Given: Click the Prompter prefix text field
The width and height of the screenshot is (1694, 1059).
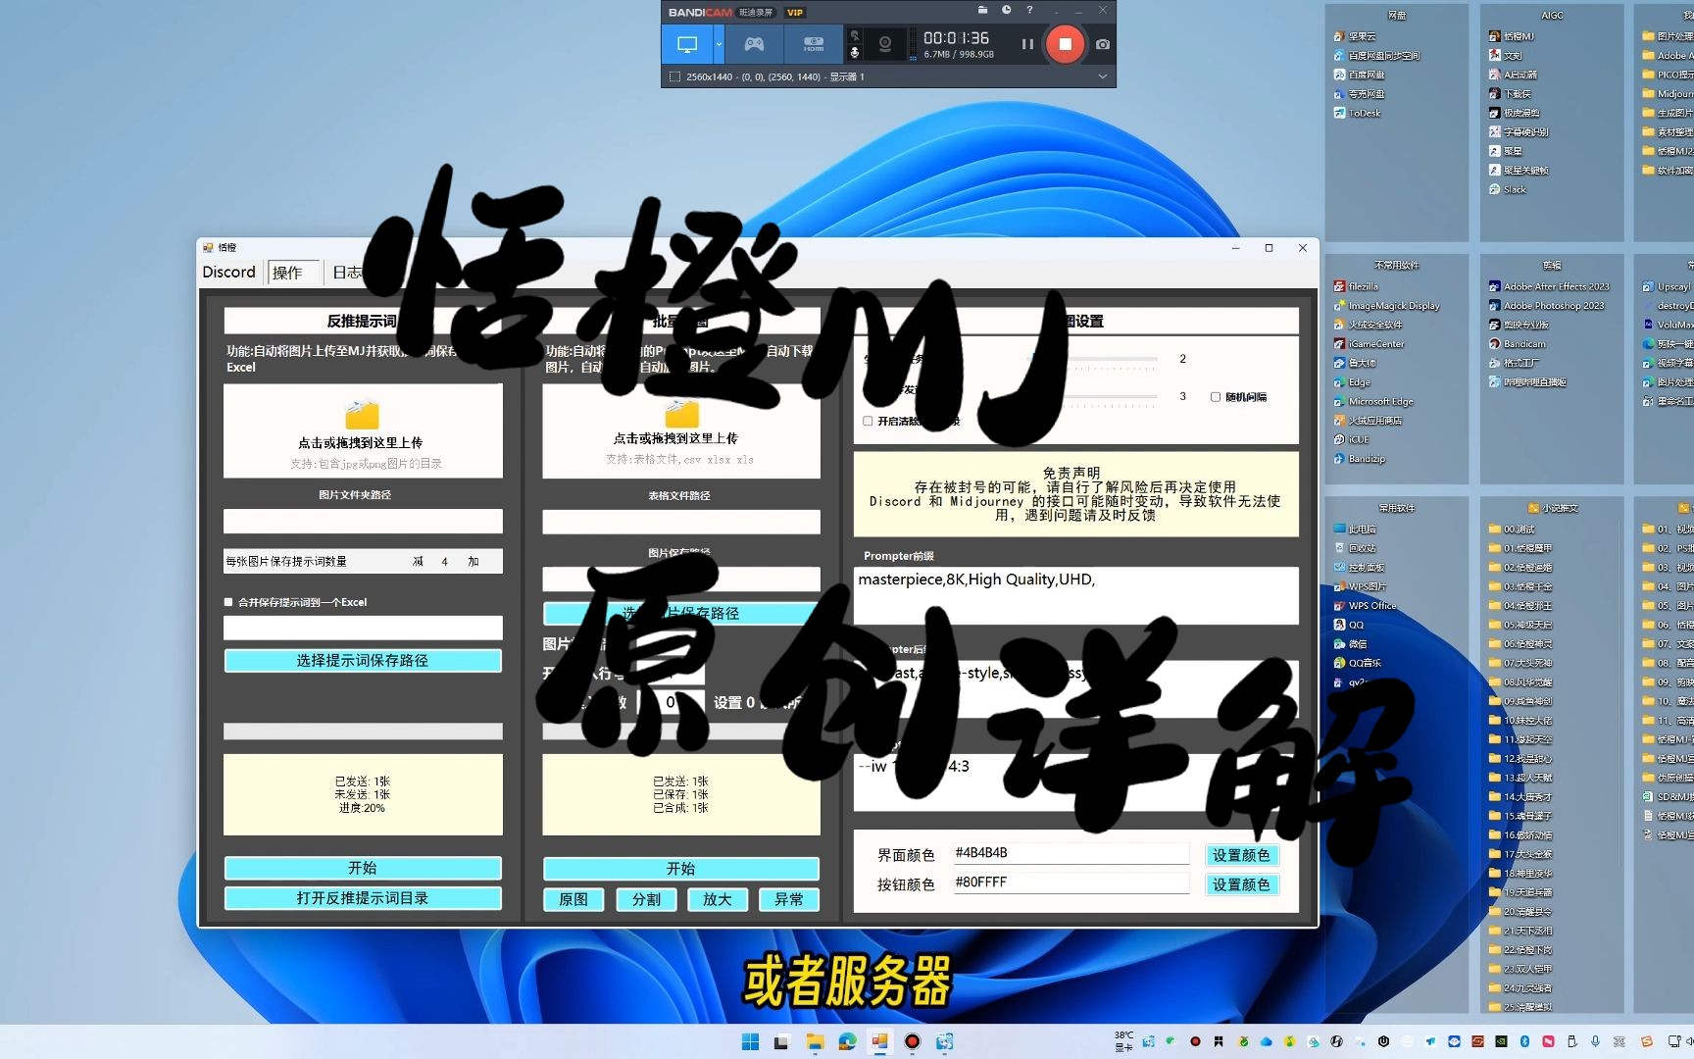Looking at the screenshot, I should [x=1075, y=594].
